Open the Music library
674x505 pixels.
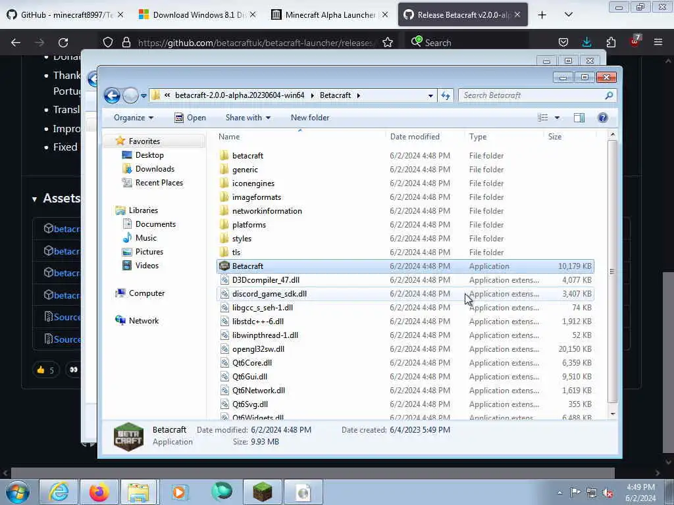point(145,238)
